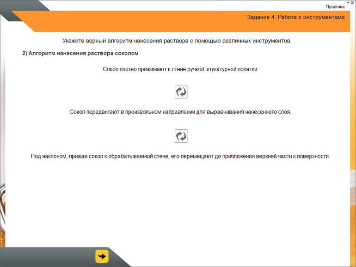Go to next task with yellow arrow
The width and height of the screenshot is (356, 267).
coord(102,256)
